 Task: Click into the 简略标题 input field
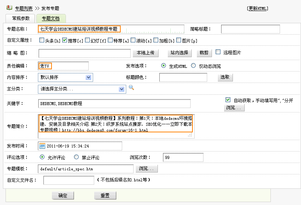[x=250, y=29]
